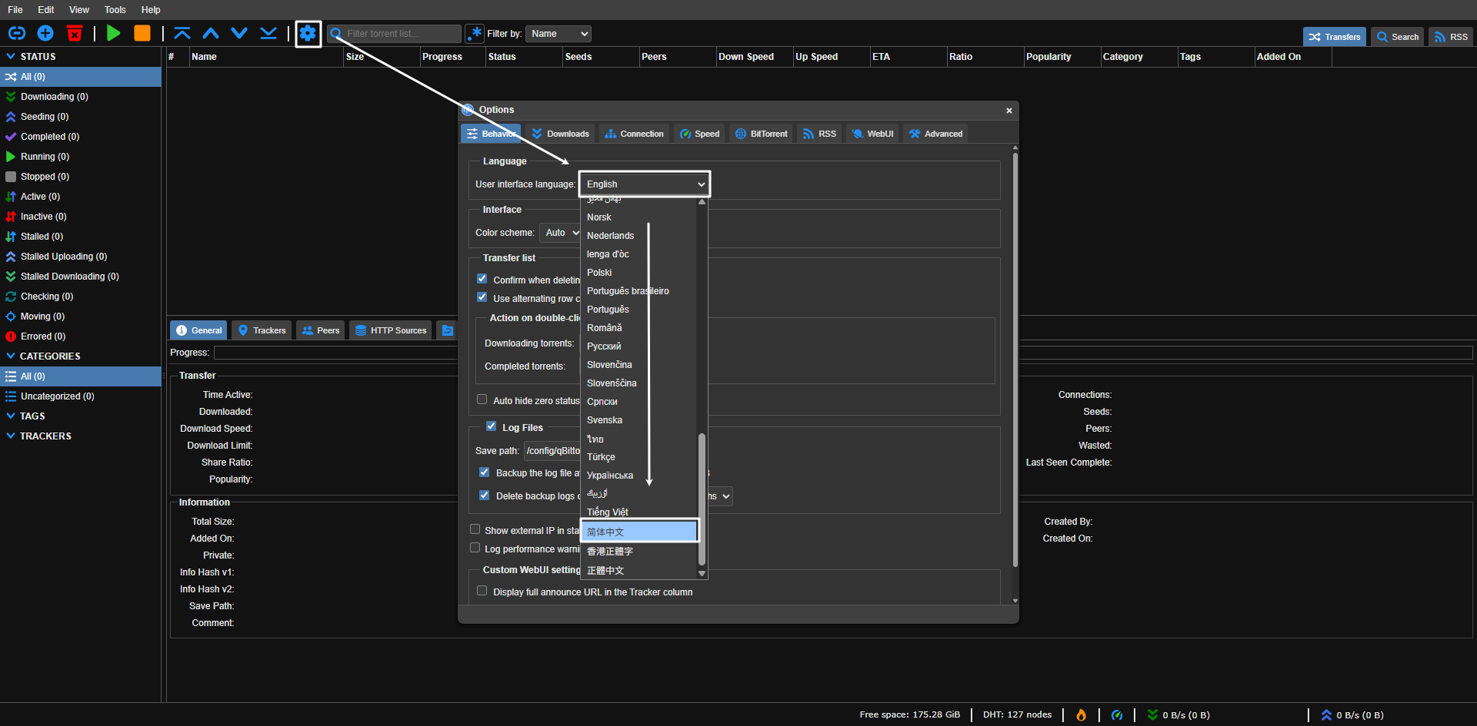
Task: Click the red Remove torrent icon
Action: click(75, 33)
